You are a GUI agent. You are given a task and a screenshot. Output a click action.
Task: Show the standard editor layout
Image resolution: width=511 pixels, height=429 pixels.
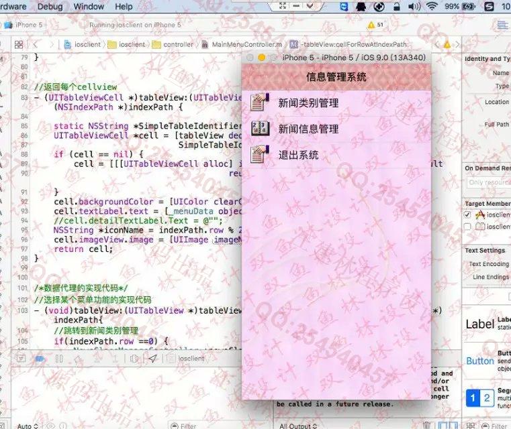click(x=502, y=25)
